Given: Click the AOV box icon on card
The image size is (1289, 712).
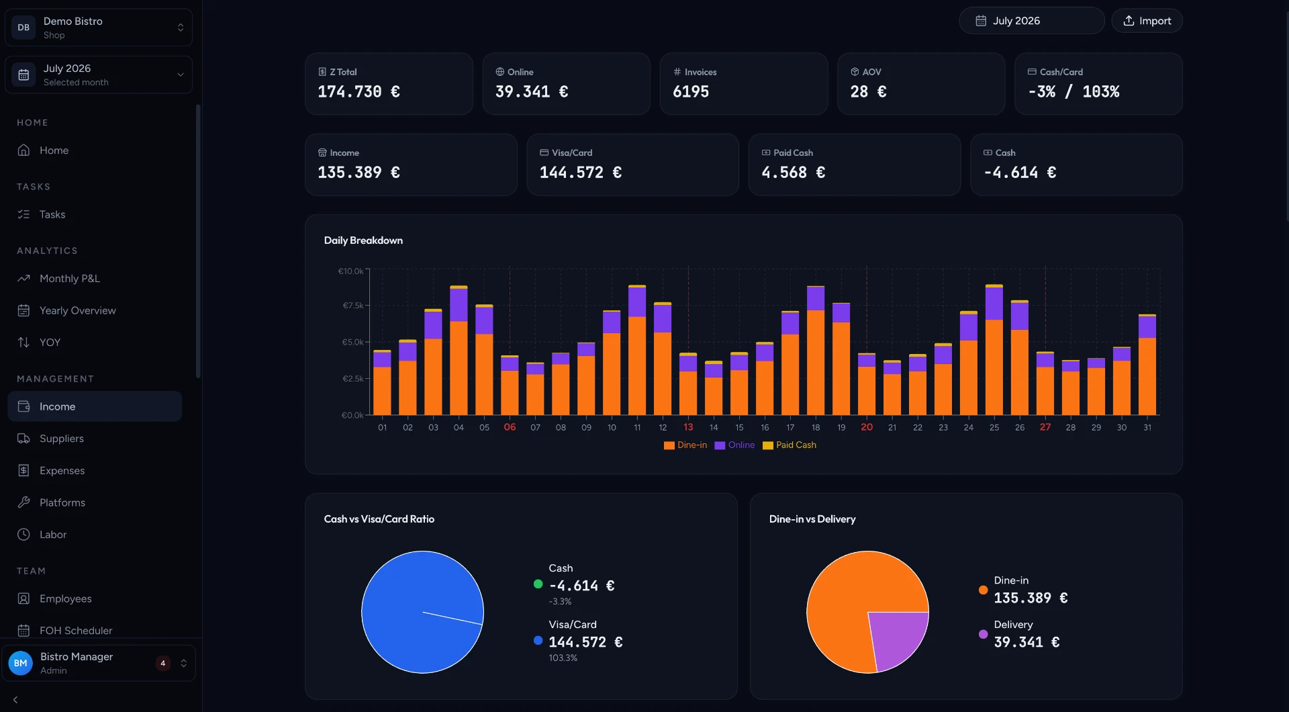Looking at the screenshot, I should pos(855,72).
